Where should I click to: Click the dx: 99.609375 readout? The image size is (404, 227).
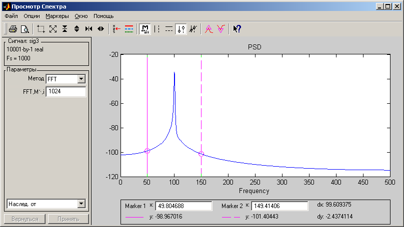click(x=334, y=205)
